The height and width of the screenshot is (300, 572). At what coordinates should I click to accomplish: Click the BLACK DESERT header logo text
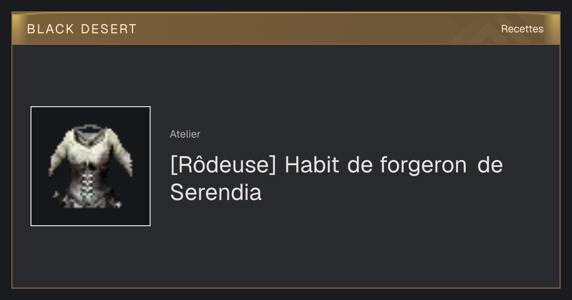pos(82,29)
